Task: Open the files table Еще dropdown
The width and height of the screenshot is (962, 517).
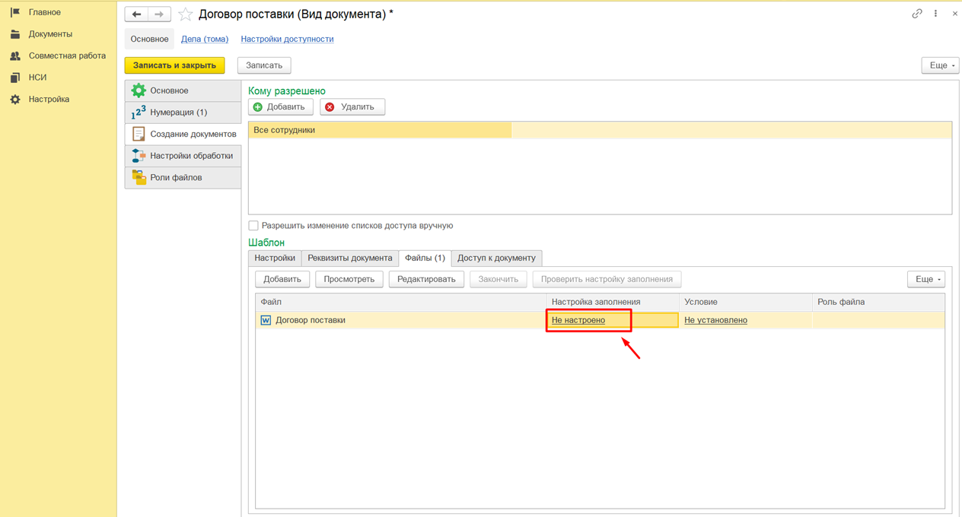Action: [x=925, y=279]
